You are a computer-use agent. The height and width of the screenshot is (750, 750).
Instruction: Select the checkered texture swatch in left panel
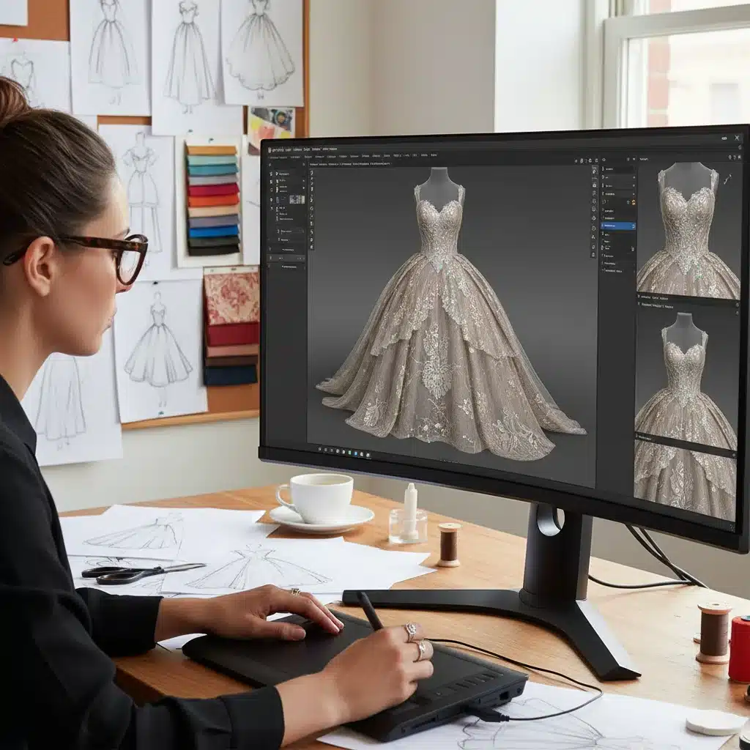coord(297,199)
